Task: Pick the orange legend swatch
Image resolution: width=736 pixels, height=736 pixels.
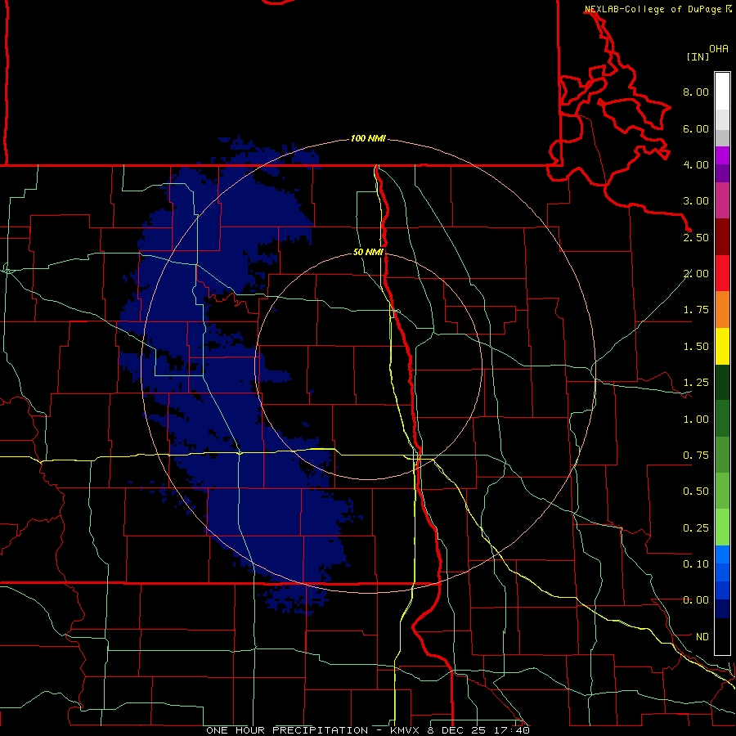Action: click(x=722, y=310)
